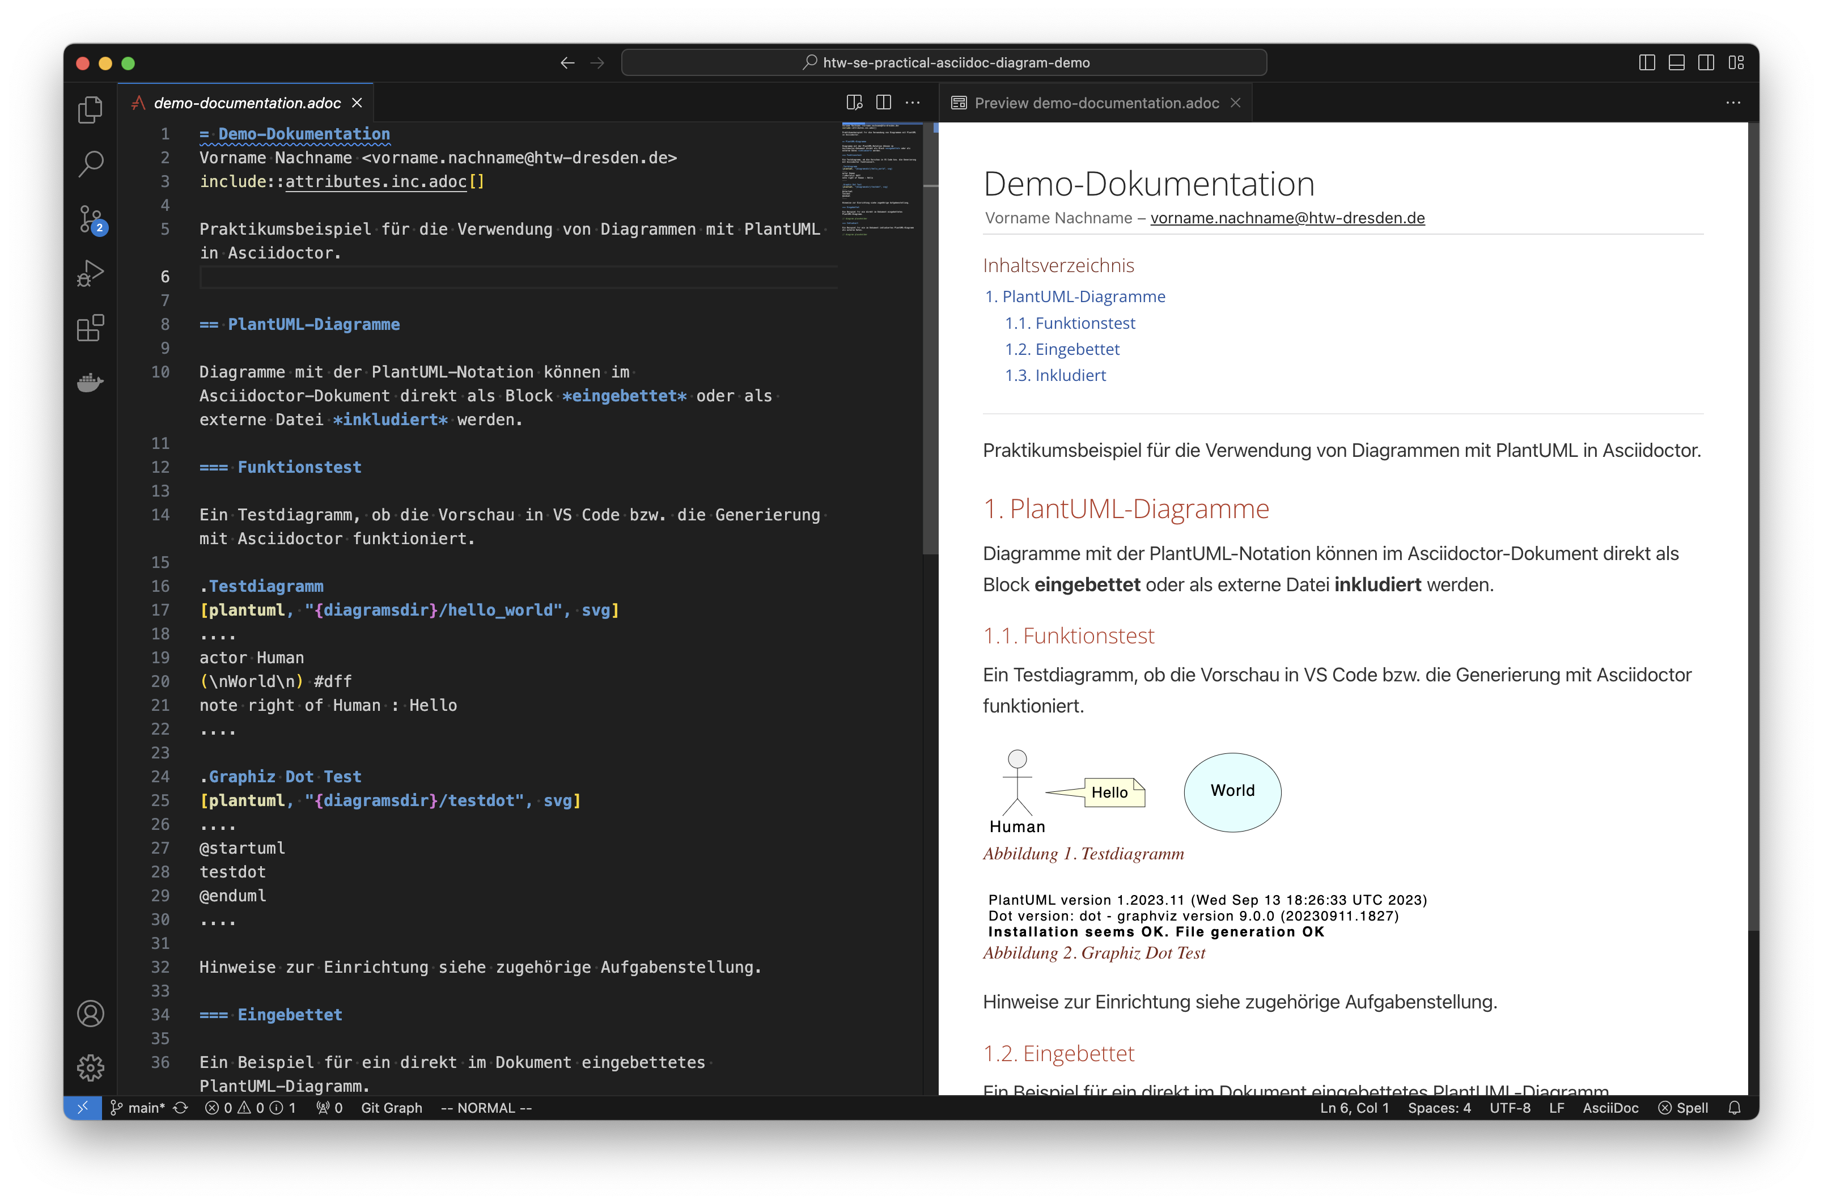Open the Run and Debug view
The height and width of the screenshot is (1204, 1823).
point(90,273)
